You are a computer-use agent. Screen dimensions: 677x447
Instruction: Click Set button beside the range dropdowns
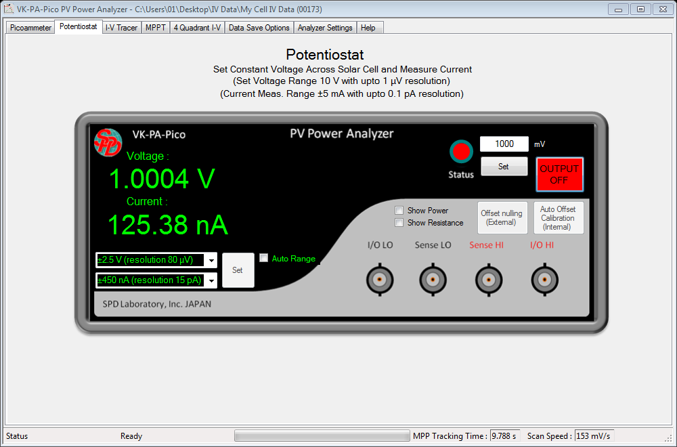[238, 270]
